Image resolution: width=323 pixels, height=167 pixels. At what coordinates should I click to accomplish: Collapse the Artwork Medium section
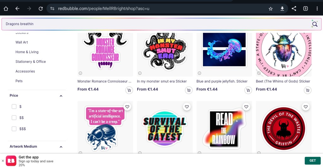[x=61, y=147]
